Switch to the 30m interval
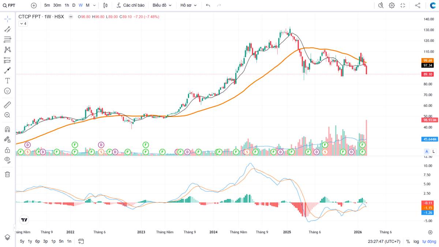439x247 pixels. pos(57,5)
